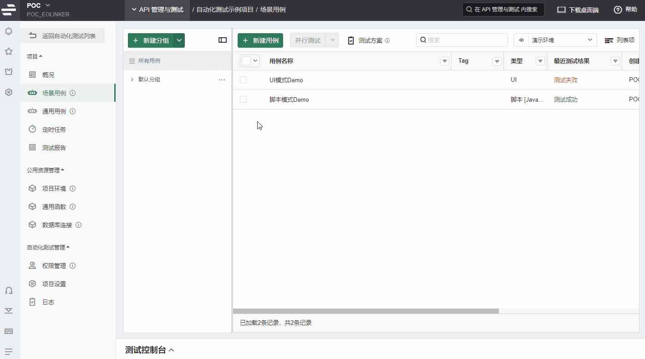
Task: Open the 脚本模式Demo test case
Action: (x=289, y=100)
